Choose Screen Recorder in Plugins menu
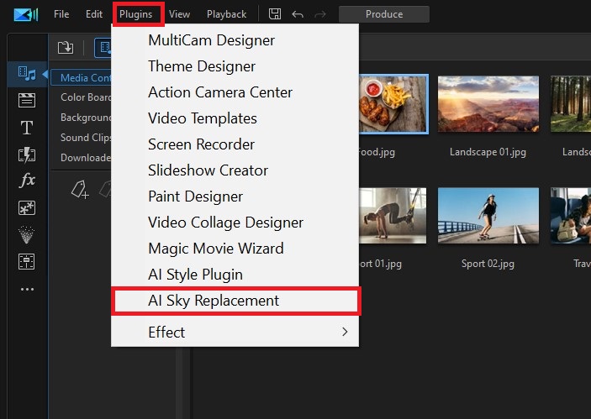 (x=201, y=144)
